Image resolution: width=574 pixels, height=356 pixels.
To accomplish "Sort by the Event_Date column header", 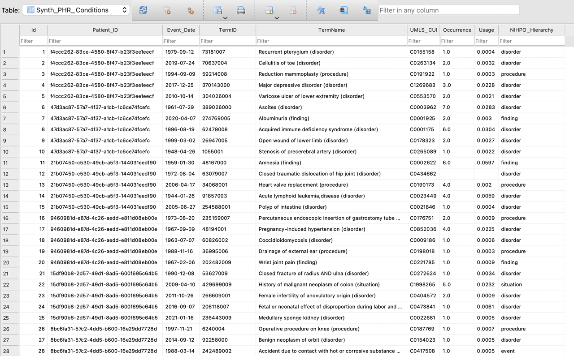I will [x=181, y=30].
